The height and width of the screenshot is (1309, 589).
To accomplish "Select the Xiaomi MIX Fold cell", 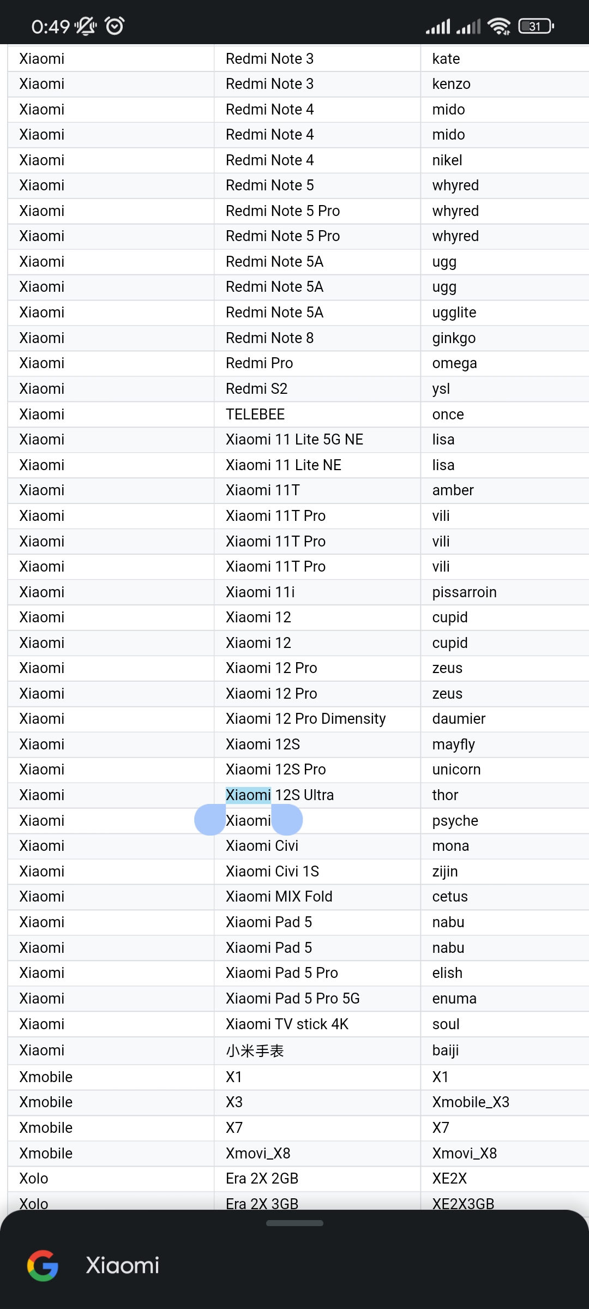I will coord(317,897).
